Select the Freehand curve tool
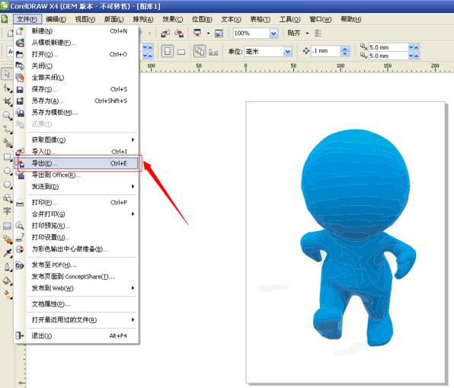Screen dimensions: 454x388 click(x=8, y=130)
